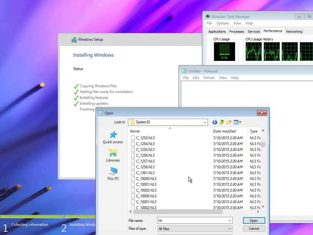This screenshot has width=313, height=235.
Task: Click horizontal scrollbar left arrow in file list
Action: [131, 211]
